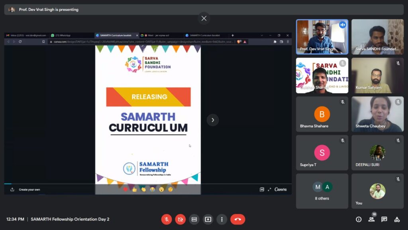React with the thinking face emoji
The width and height of the screenshot is (408, 230).
click(171, 190)
